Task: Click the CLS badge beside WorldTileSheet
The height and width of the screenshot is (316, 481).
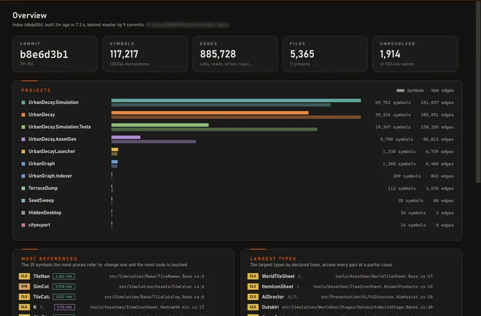Action: pos(253,276)
